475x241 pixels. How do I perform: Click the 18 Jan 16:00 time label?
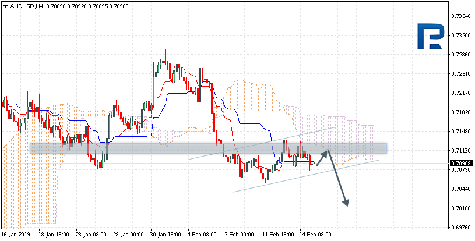pyautogui.click(x=54, y=235)
